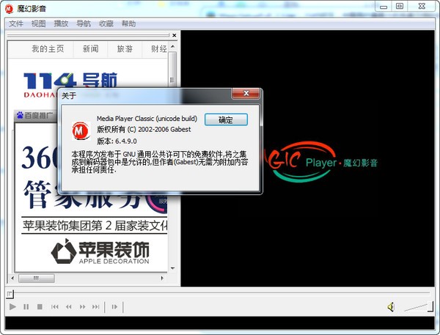Open the 我的主页 link

coord(47,49)
